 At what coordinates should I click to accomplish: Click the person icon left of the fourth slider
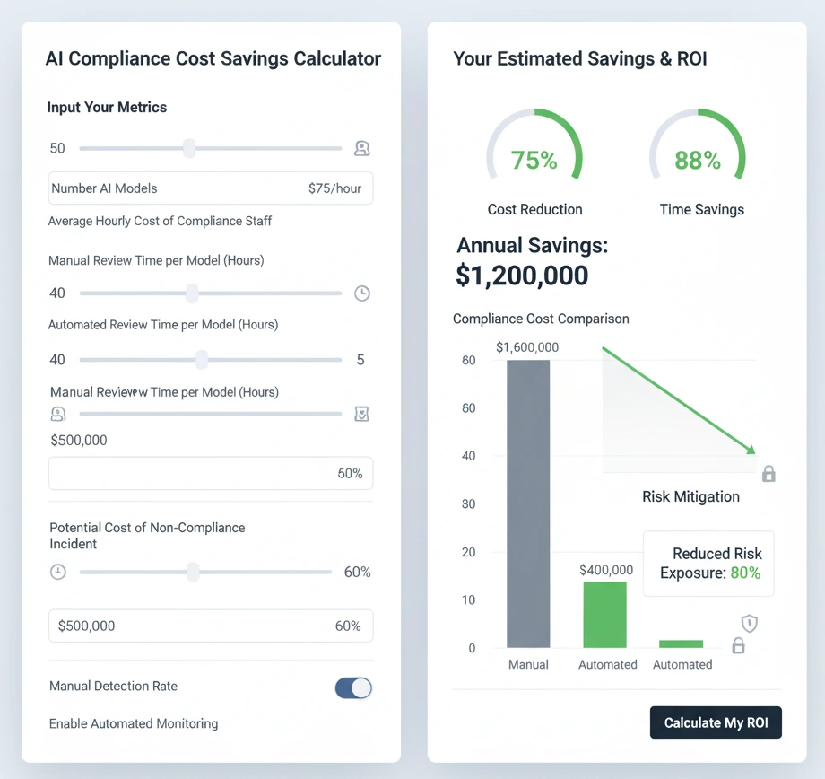[58, 414]
